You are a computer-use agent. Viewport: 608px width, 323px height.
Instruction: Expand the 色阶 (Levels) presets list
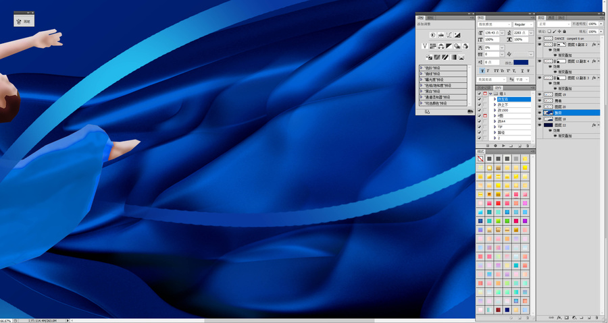pyautogui.click(x=421, y=68)
